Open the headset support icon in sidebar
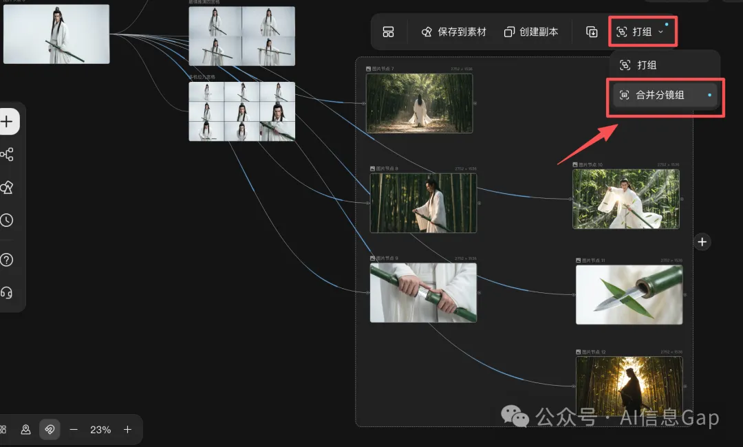 pos(7,293)
